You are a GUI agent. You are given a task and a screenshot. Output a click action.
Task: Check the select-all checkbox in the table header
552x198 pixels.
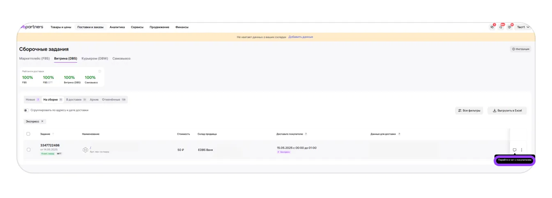[x=28, y=134]
